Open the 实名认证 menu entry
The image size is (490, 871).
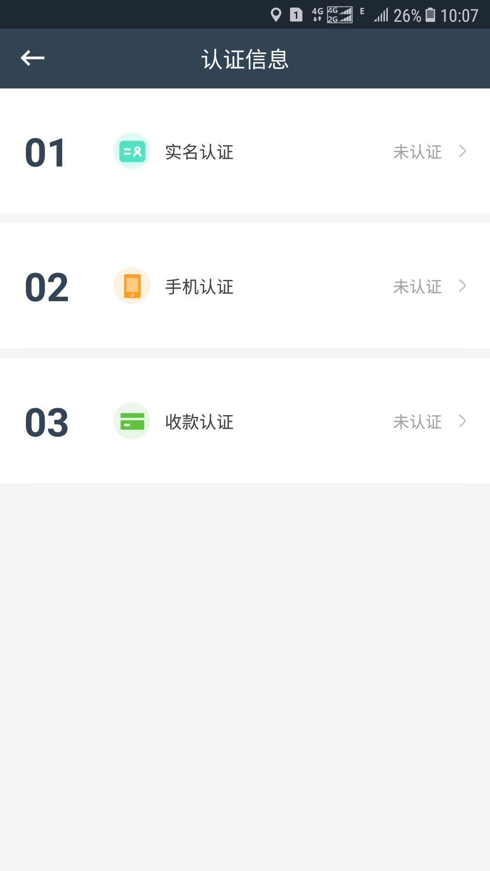point(199,152)
